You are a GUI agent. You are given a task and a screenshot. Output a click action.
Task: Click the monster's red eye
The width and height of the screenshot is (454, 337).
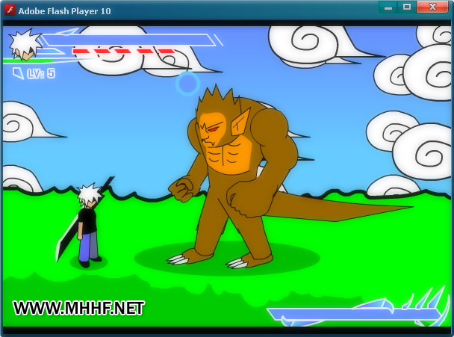(x=212, y=127)
